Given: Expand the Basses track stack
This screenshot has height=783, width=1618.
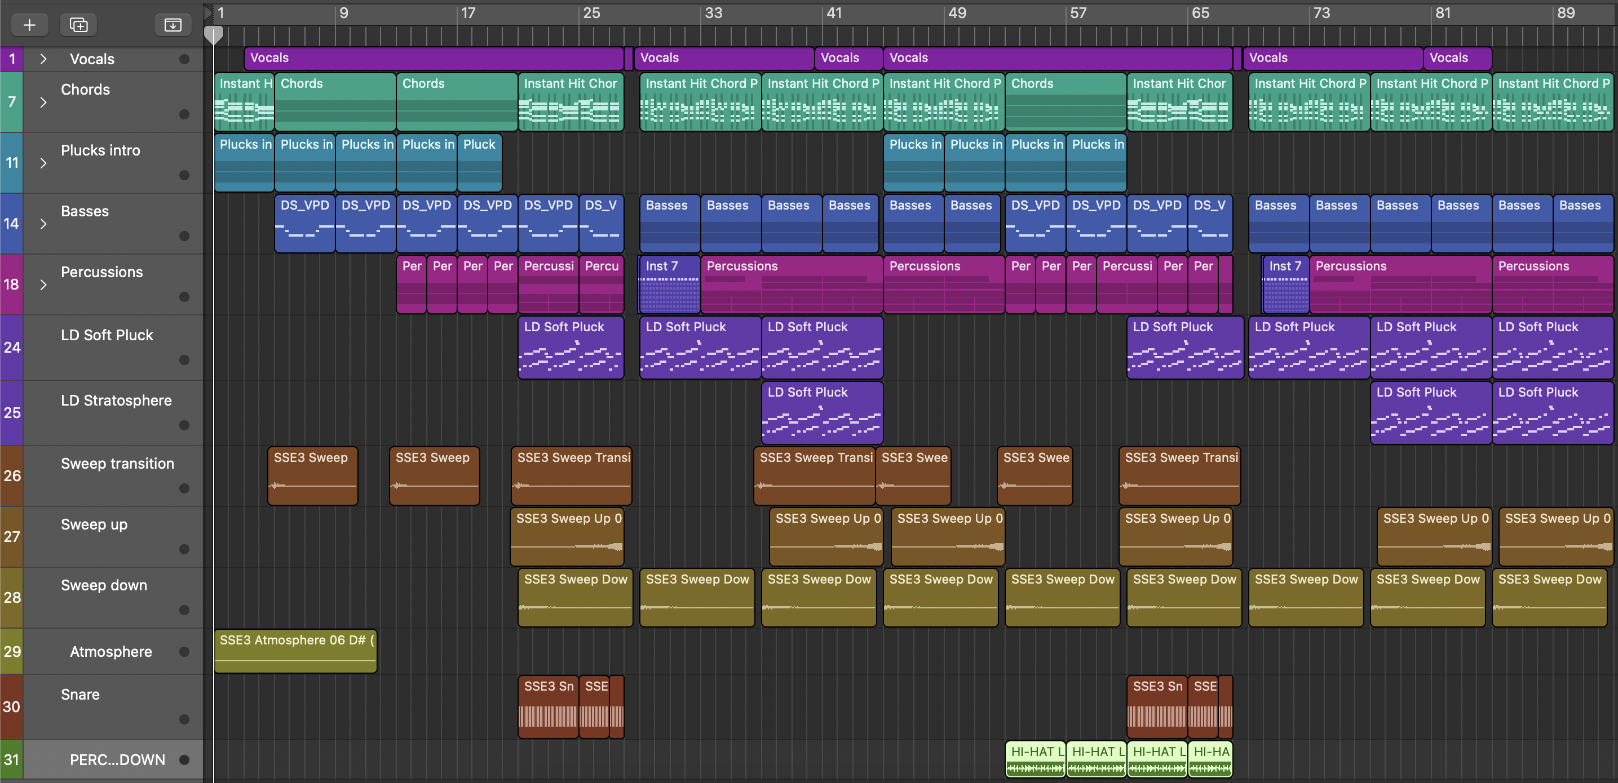Looking at the screenshot, I should [x=43, y=224].
